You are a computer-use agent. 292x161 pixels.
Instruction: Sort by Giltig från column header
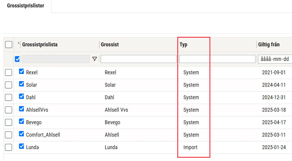(x=269, y=45)
